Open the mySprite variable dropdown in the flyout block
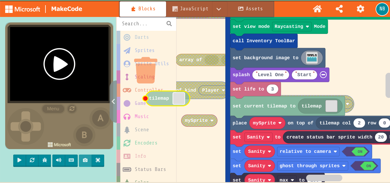Viewport: 390px width, 183px height. tap(199, 120)
